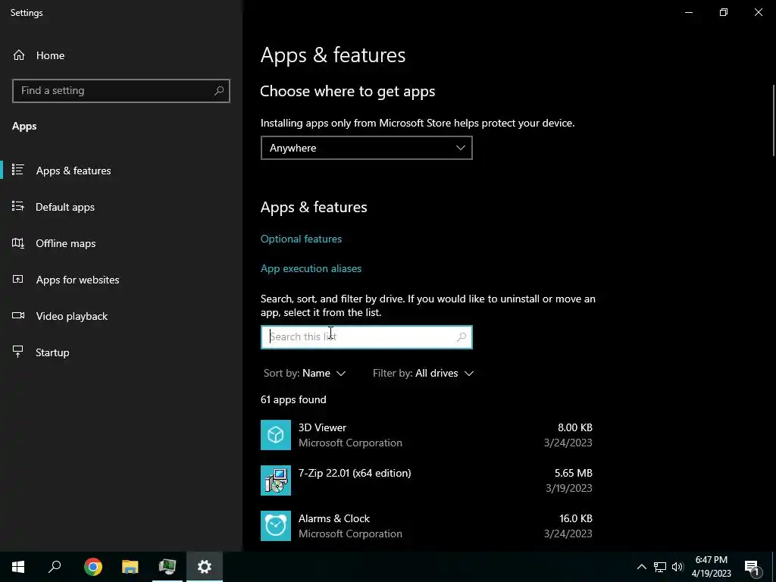This screenshot has width=776, height=582.
Task: Click the search icon in Search this list
Action: pyautogui.click(x=462, y=337)
